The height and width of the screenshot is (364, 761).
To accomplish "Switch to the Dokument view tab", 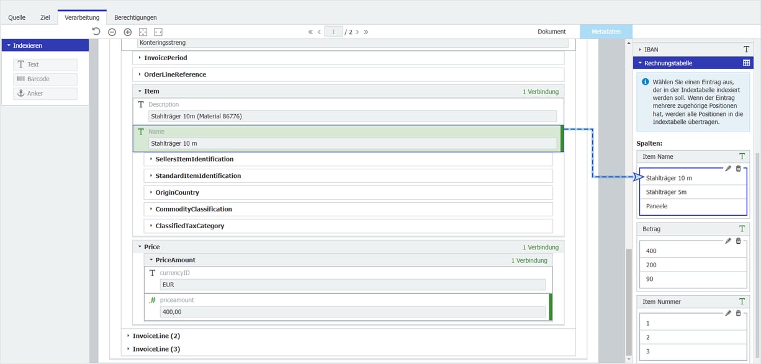I will pos(551,32).
